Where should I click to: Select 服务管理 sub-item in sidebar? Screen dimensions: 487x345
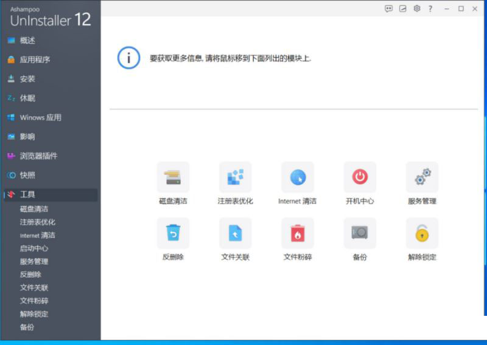(x=34, y=261)
